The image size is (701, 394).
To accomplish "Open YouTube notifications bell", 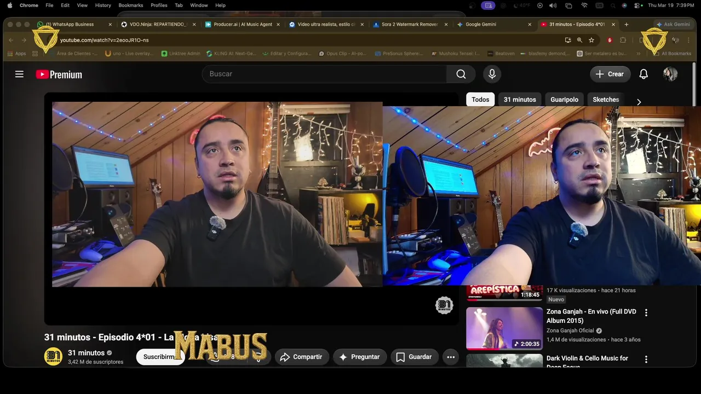I will [x=643, y=74].
